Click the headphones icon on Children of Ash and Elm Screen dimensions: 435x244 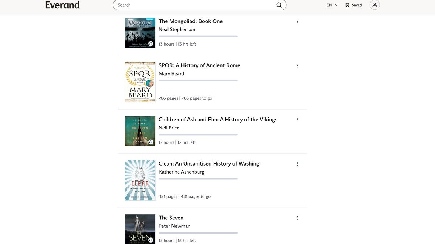(x=150, y=142)
